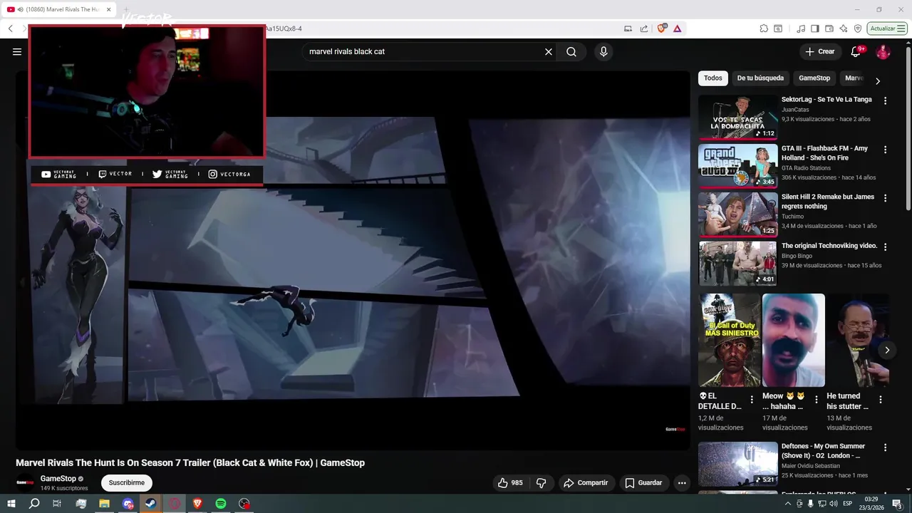This screenshot has width=912, height=513.
Task: Open GTA III Flashback FM thumbnail
Action: coord(738,165)
